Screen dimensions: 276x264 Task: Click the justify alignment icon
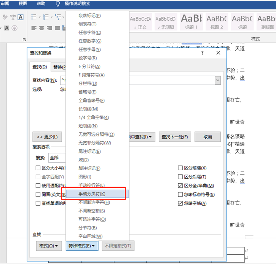tap(57, 28)
